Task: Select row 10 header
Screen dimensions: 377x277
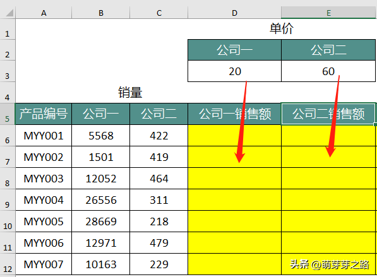Action: point(8,221)
